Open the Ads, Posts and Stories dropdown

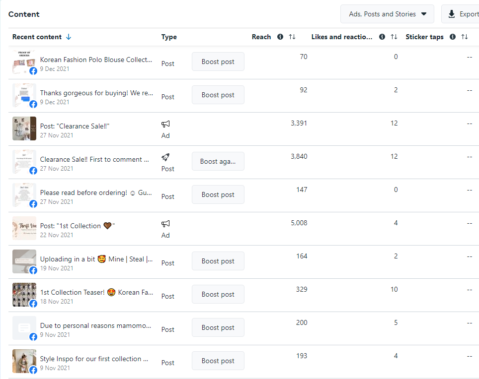coord(387,14)
